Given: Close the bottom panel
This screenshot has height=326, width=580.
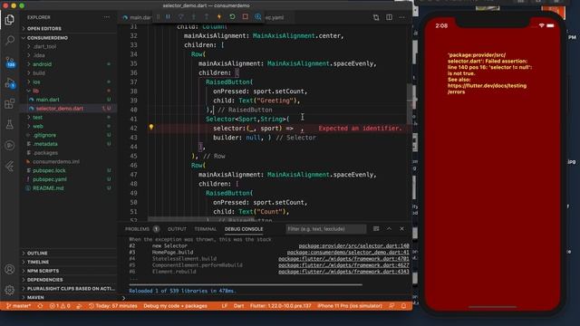Looking at the screenshot, I should pos(402,229).
